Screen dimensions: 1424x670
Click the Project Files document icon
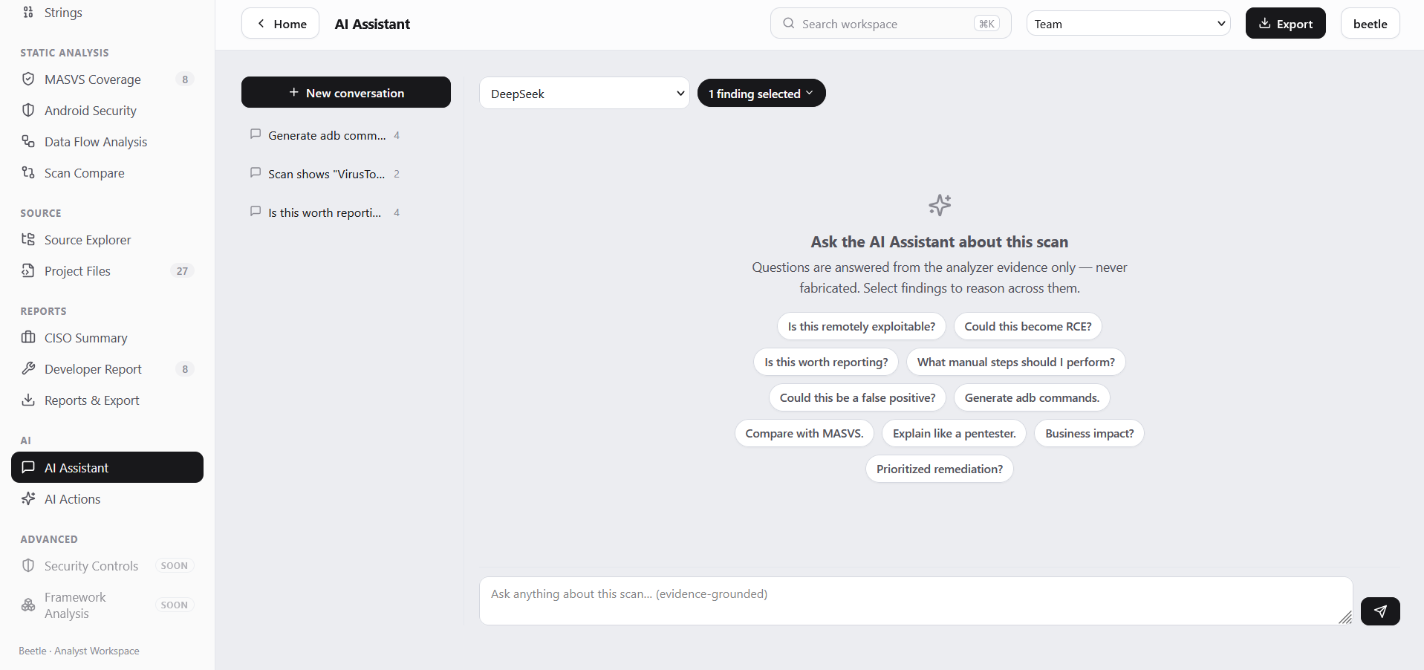(x=28, y=270)
